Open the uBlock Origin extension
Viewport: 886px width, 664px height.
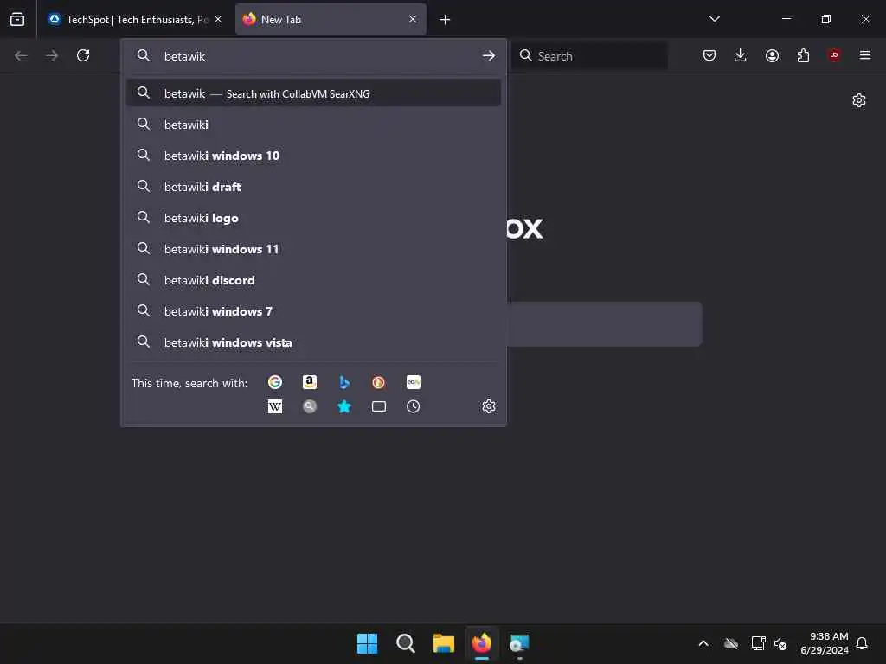834,55
